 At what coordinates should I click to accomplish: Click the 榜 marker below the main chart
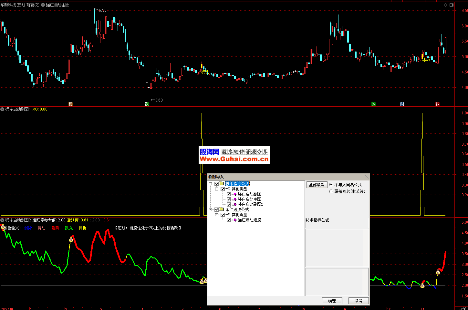point(71,104)
